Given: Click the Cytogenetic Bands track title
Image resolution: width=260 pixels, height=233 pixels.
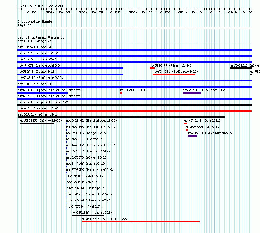Looking at the screenshot, I should [35, 22].
